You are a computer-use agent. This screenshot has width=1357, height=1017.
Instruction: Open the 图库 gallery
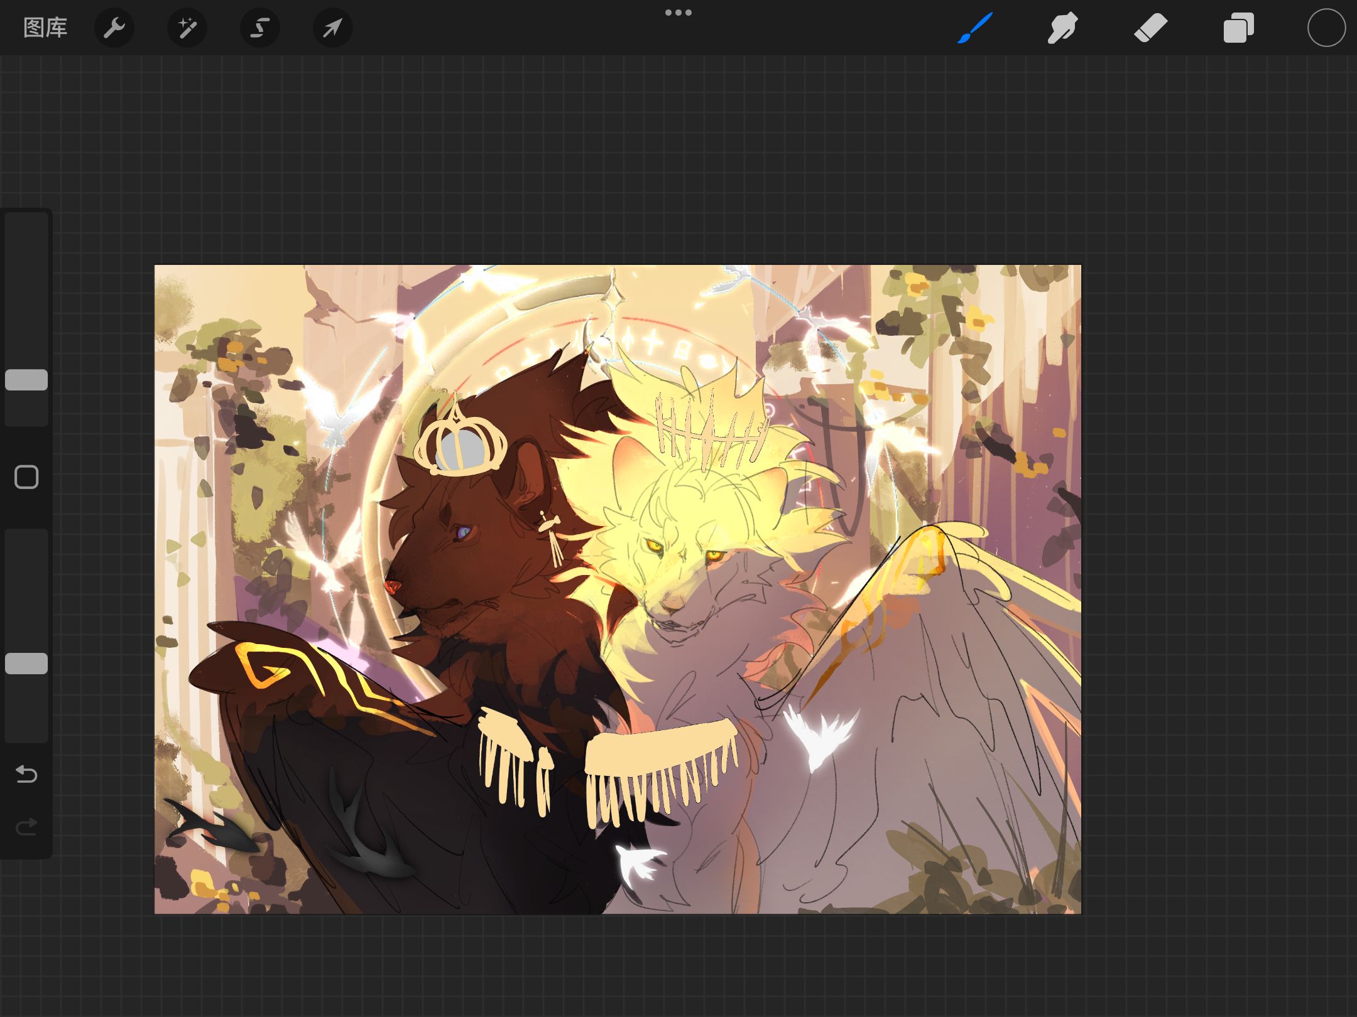pyautogui.click(x=45, y=28)
